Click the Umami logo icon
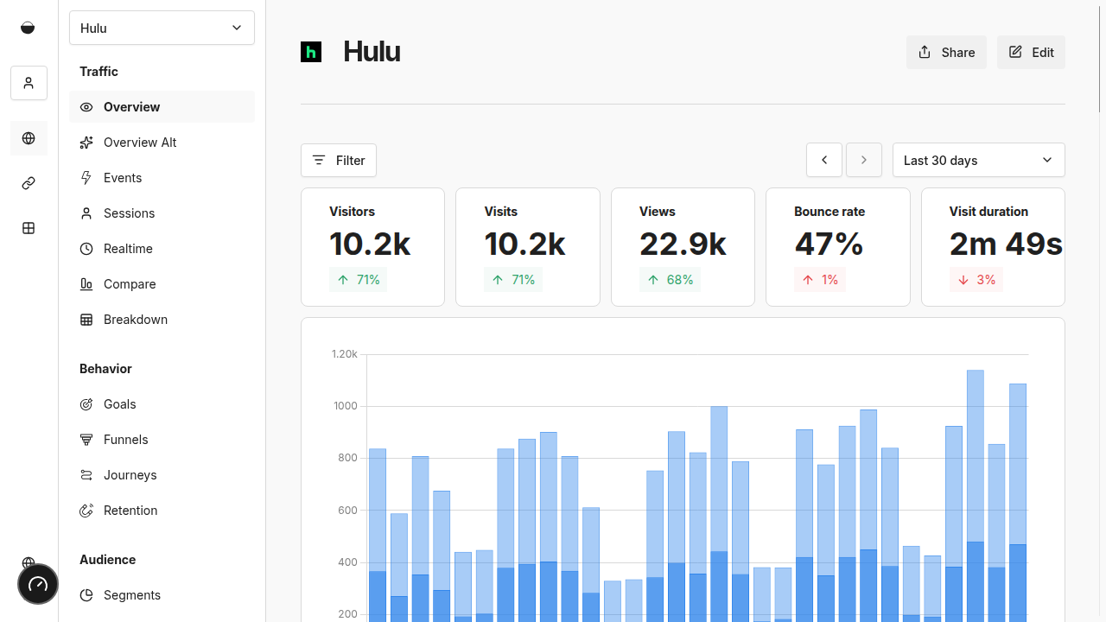 click(x=28, y=28)
